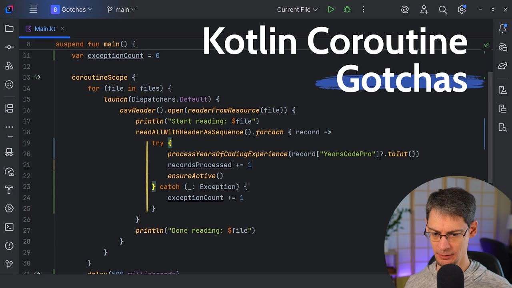Image resolution: width=512 pixels, height=288 pixels.
Task: Click the highlighted opening brace after try
Action: coord(170,143)
